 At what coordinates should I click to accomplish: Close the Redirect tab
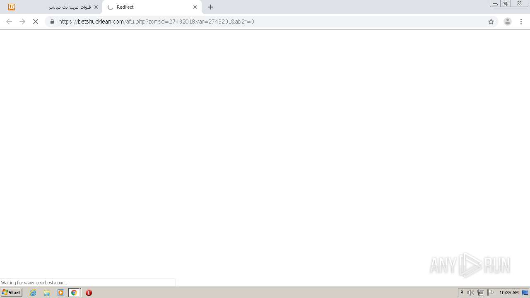point(195,7)
